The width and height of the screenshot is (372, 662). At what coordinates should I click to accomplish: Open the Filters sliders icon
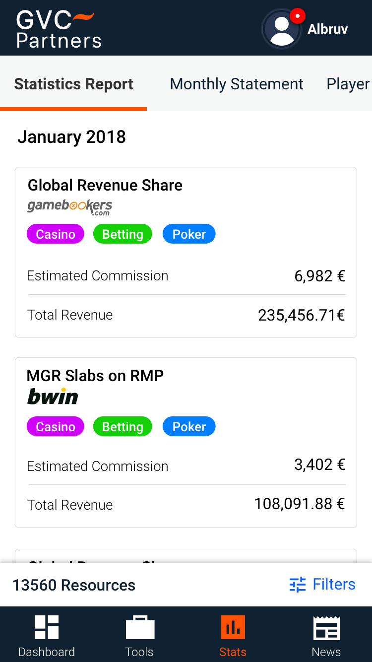(x=298, y=585)
